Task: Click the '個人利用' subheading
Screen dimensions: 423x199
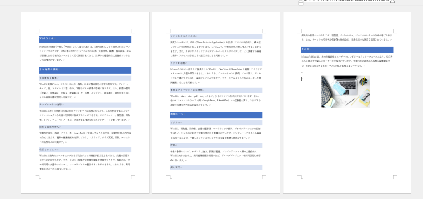Action: [216, 168]
